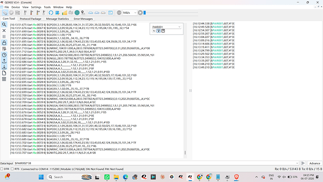
Task: Click the search magnifier icon in console sidebar
Action: pos(4,24)
